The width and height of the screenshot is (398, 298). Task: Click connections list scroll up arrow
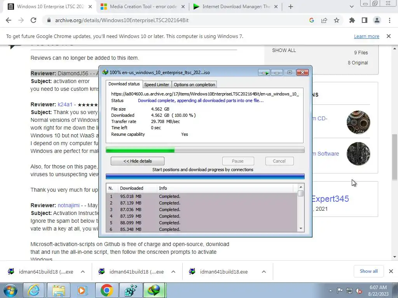(301, 187)
